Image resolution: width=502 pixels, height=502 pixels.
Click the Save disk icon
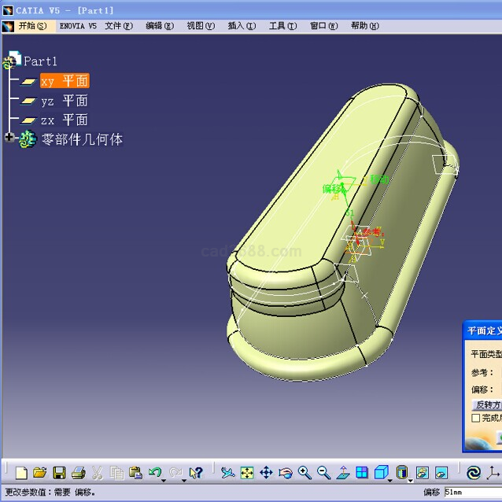[59, 473]
